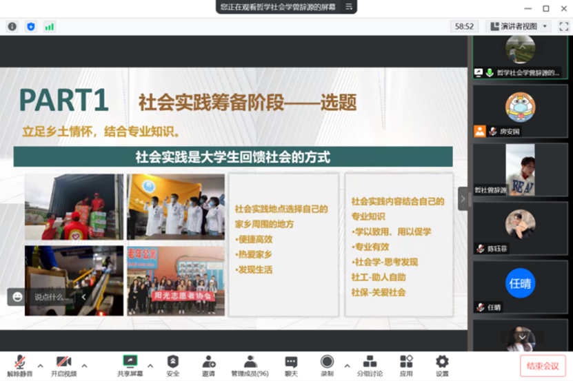Expand audio options arrow beside 解除静音
This screenshot has height=381, width=573.
(40, 366)
